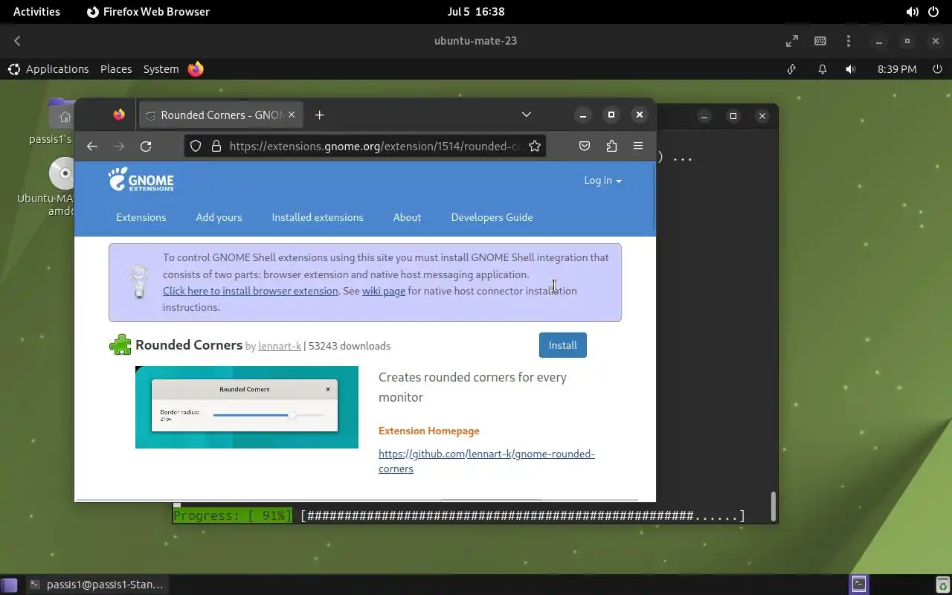Screen dimensions: 952x595
Task: Open a new tab with plus button
Action: click(x=319, y=115)
